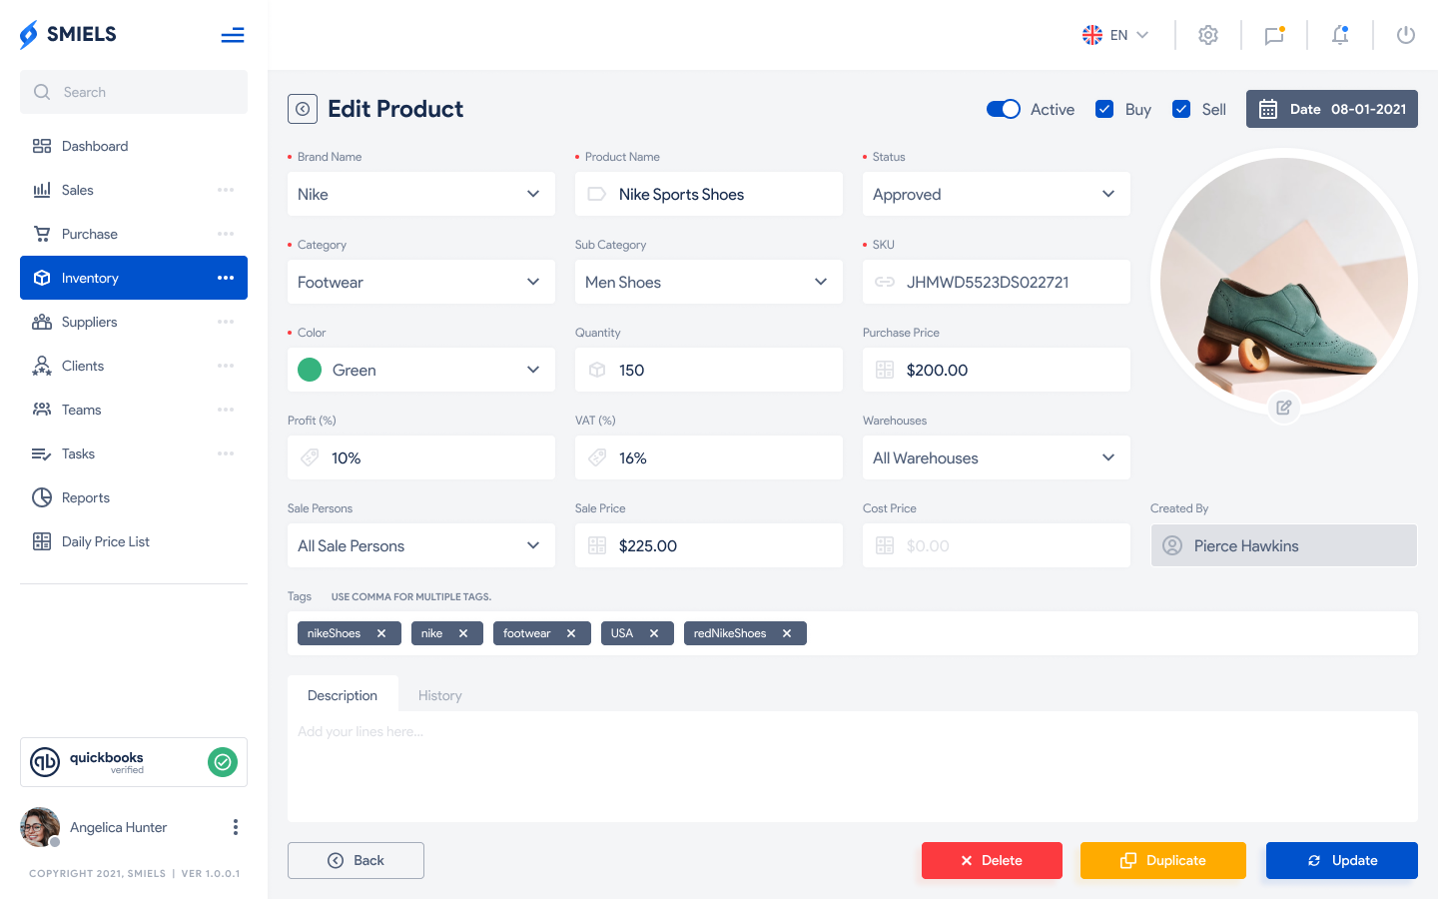Open Clients options three-dot menu
Viewport: 1438px width, 899px height.
pos(226,366)
